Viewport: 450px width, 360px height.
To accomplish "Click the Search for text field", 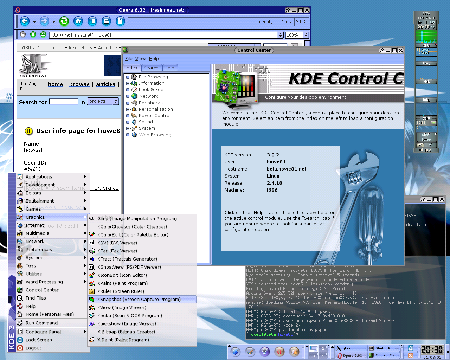I will click(x=63, y=102).
